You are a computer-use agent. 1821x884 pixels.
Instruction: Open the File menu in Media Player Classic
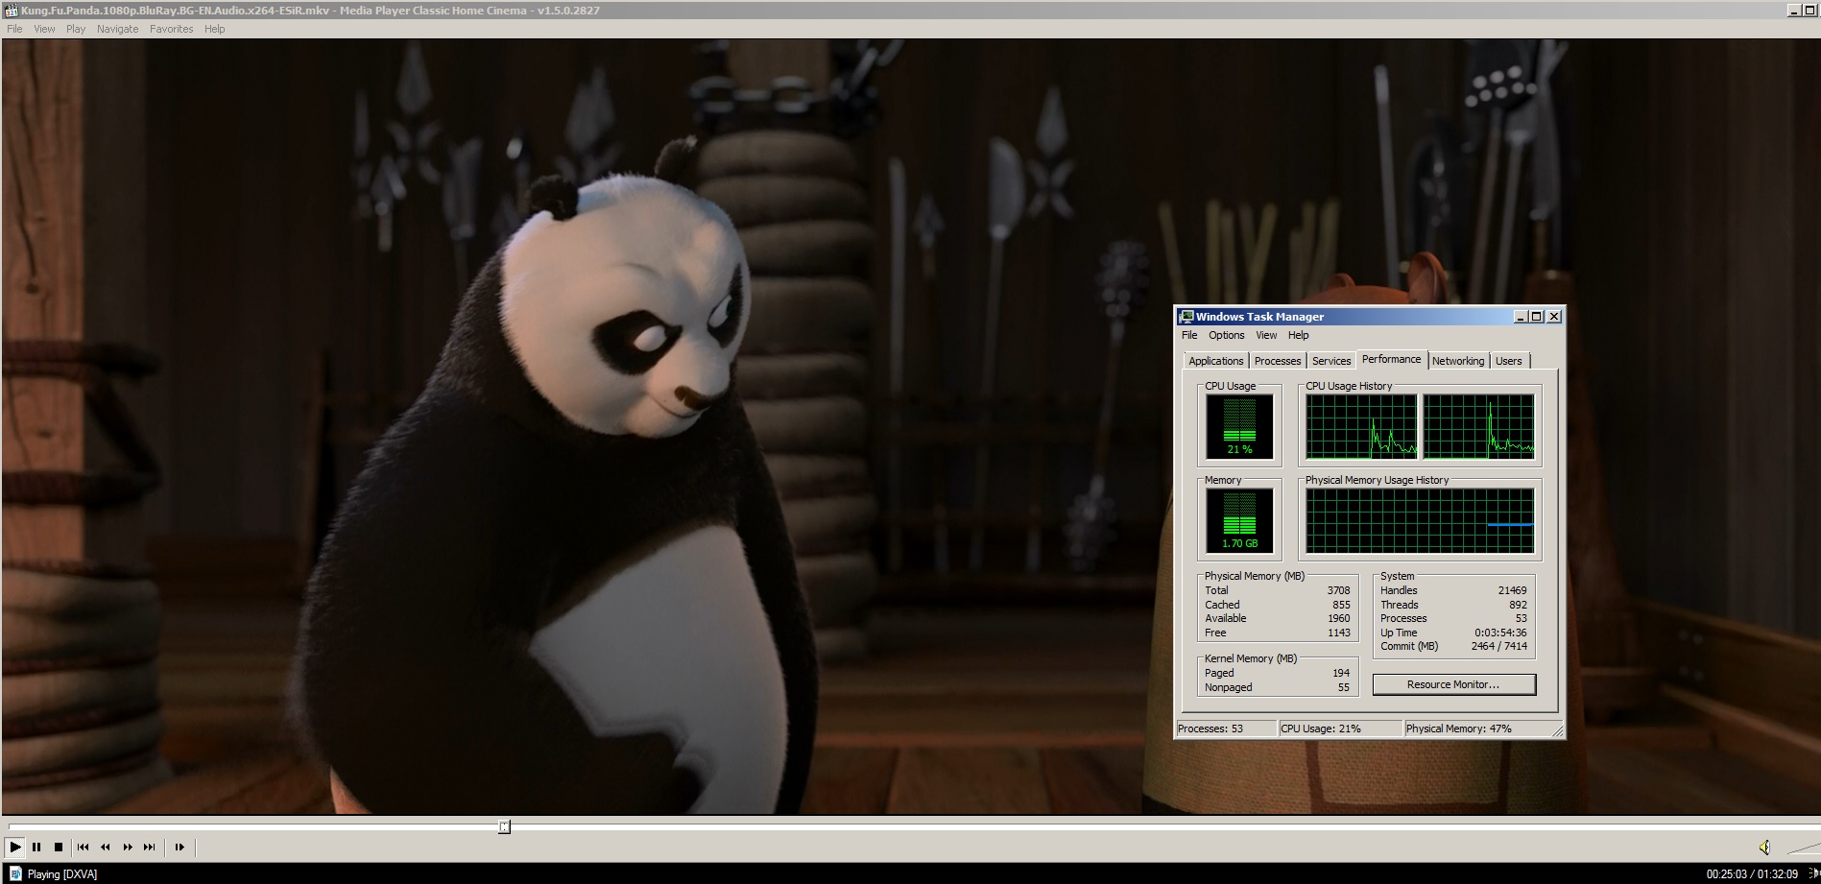(x=14, y=29)
